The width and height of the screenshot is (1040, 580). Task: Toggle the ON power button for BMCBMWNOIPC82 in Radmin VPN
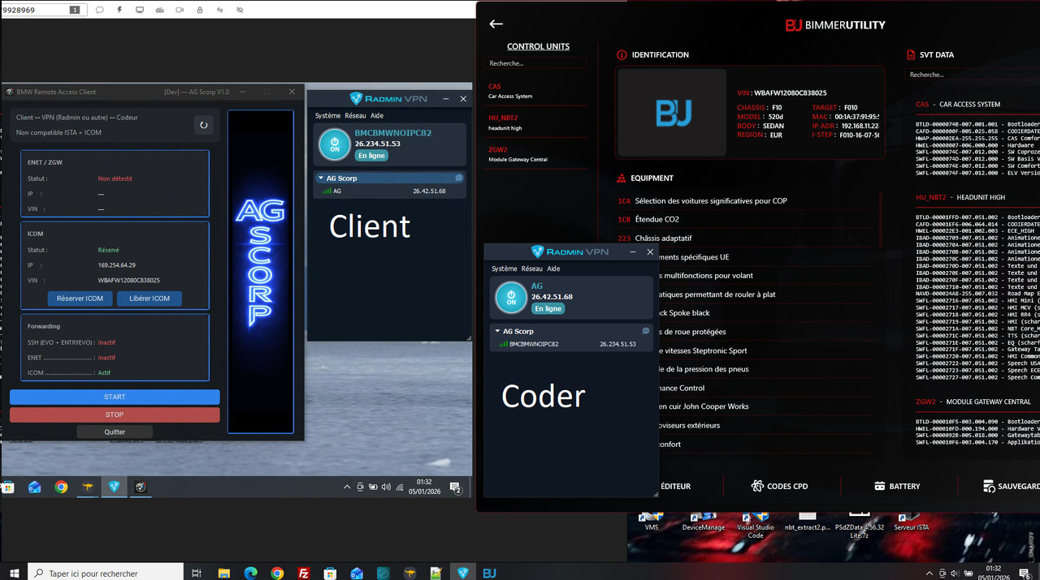point(334,144)
